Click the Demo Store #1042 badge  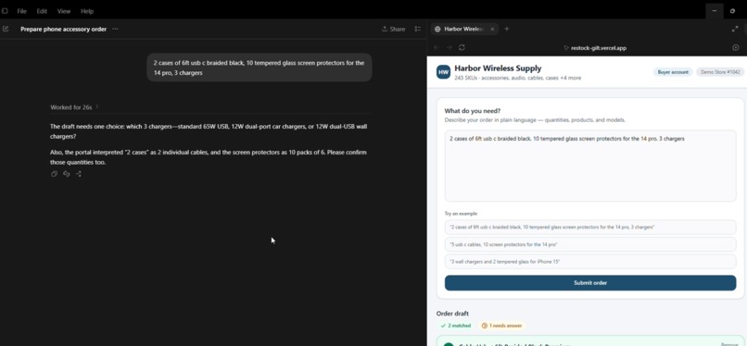click(x=720, y=72)
